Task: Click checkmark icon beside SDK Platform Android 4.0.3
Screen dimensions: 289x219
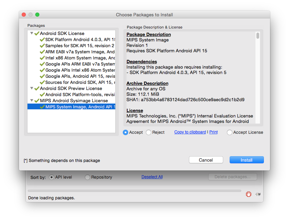Action: [x=42, y=39]
